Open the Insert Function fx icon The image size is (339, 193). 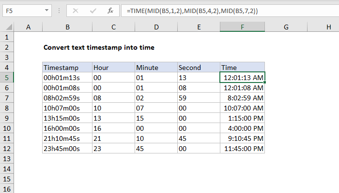(110, 11)
